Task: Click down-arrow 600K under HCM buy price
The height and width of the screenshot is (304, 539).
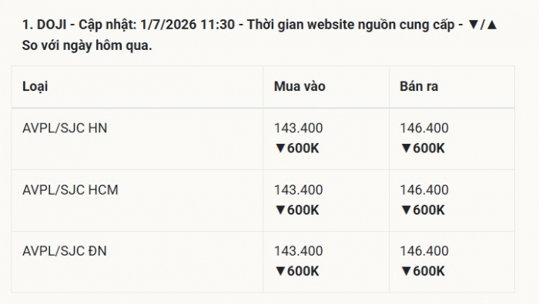Action: (x=297, y=210)
